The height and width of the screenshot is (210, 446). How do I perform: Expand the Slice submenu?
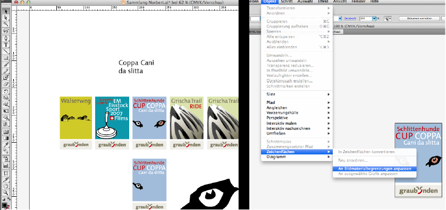click(297, 94)
